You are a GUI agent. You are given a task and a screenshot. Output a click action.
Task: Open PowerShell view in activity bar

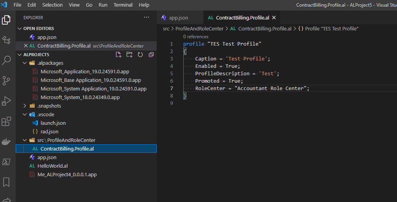pos(6,162)
